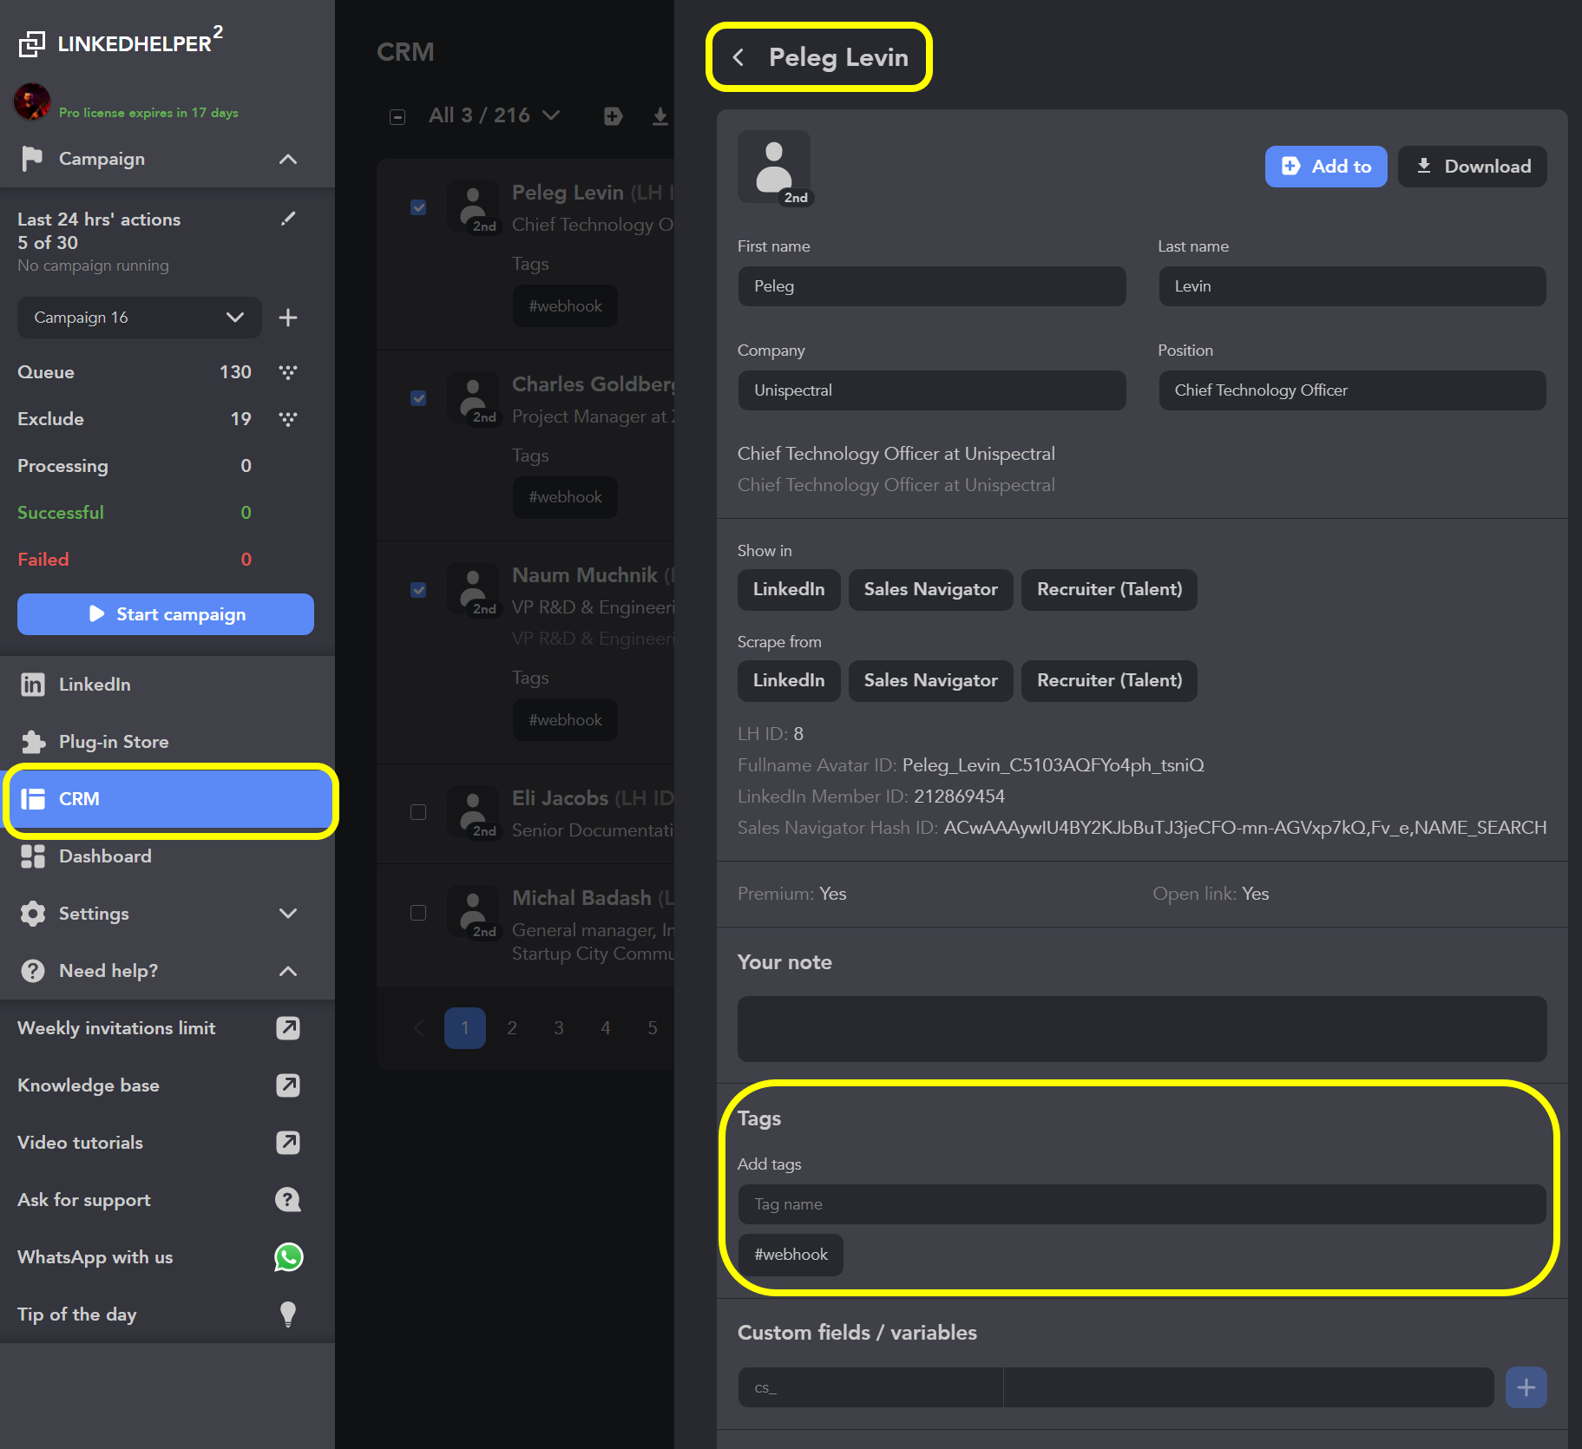Uncheck Naum Muchnik row checkbox
Image resolution: width=1582 pixels, height=1449 pixels.
418,590
